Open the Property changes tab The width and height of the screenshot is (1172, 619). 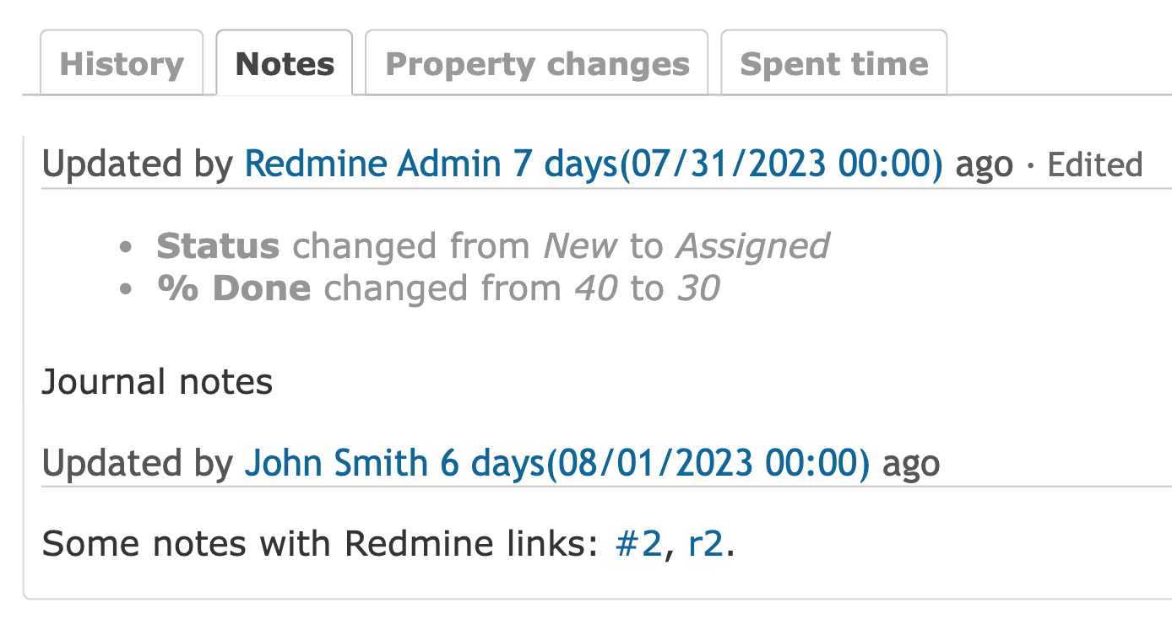click(x=537, y=64)
